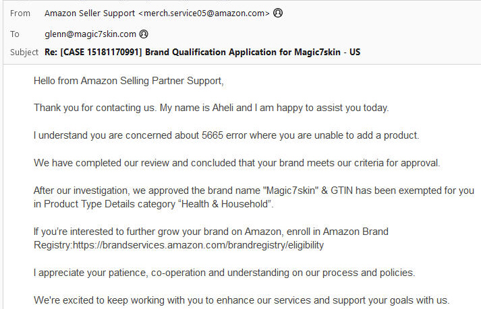
Task: Click the sentence introducing Aheli
Action: 211,108
